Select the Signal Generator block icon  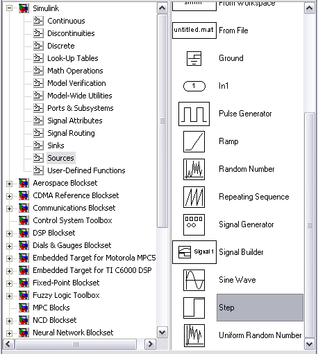point(194,224)
